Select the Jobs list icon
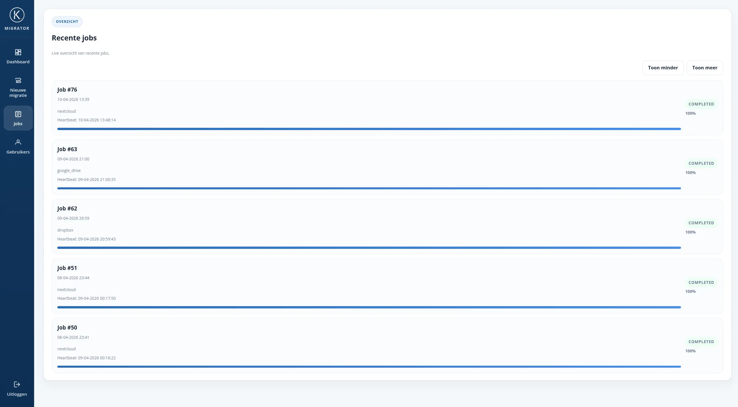738x407 pixels. [18, 114]
